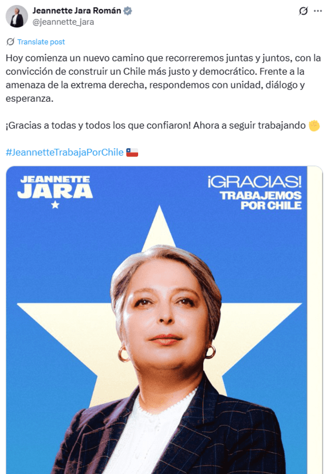The width and height of the screenshot is (325, 474).
Task: Click the Chilean flag emoji after the hashtag
Action: tap(132, 152)
